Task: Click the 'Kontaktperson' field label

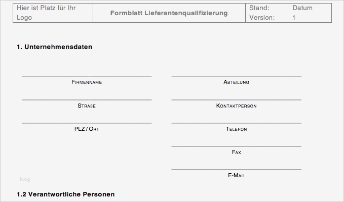Action: (x=236, y=106)
